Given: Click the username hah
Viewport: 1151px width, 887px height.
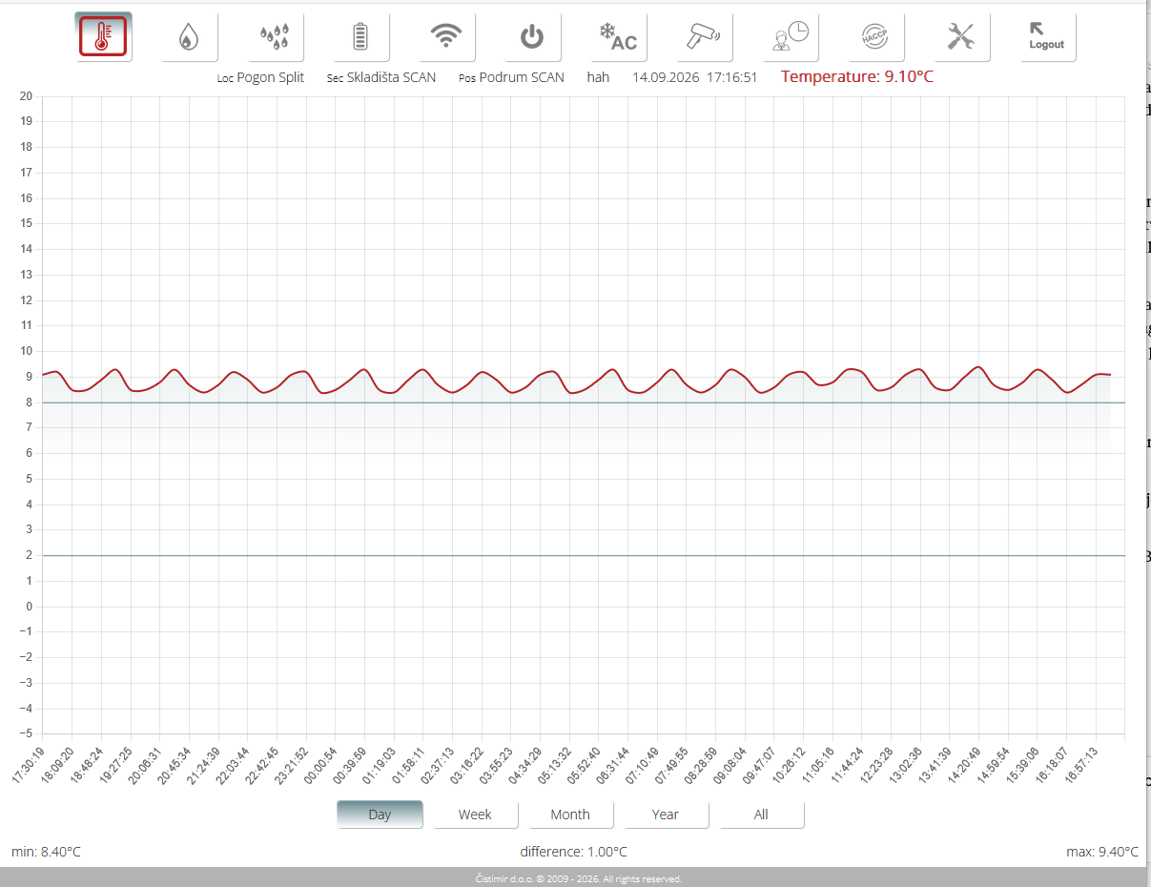Looking at the screenshot, I should tap(598, 77).
